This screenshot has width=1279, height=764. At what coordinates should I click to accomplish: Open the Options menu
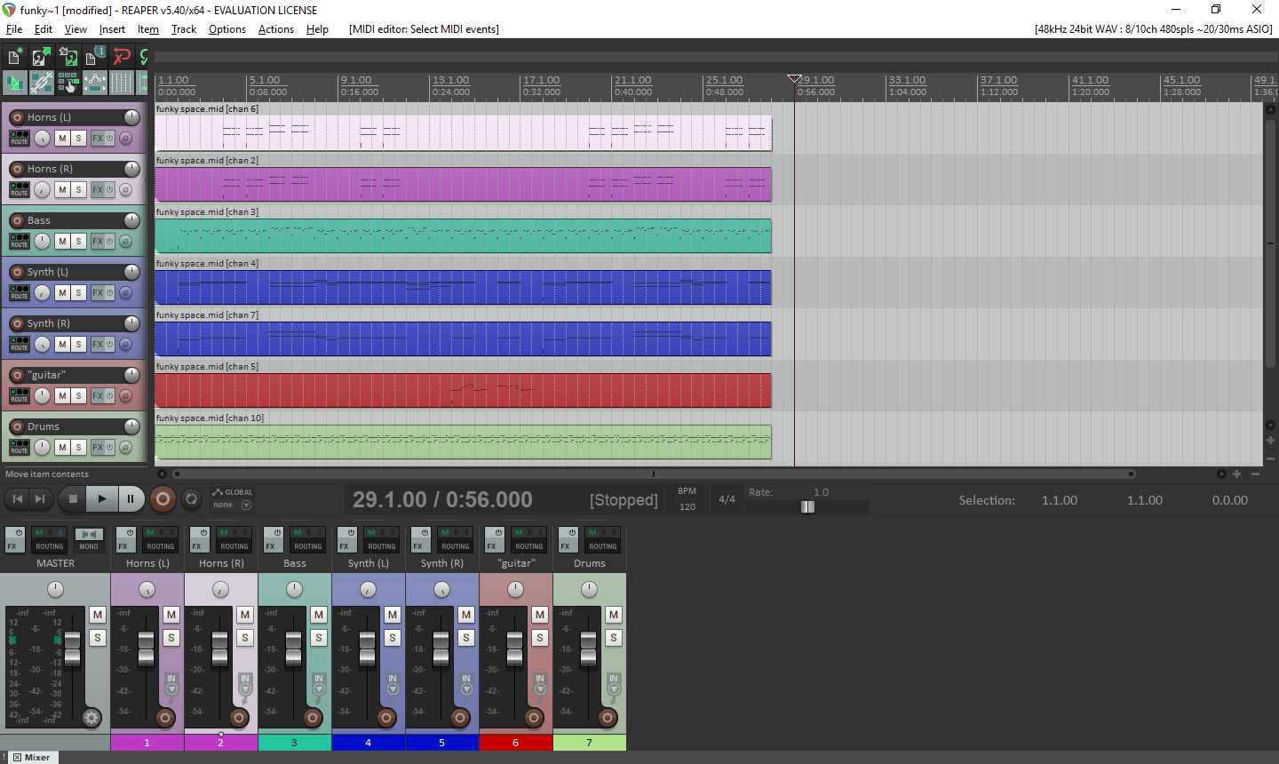pyautogui.click(x=227, y=29)
